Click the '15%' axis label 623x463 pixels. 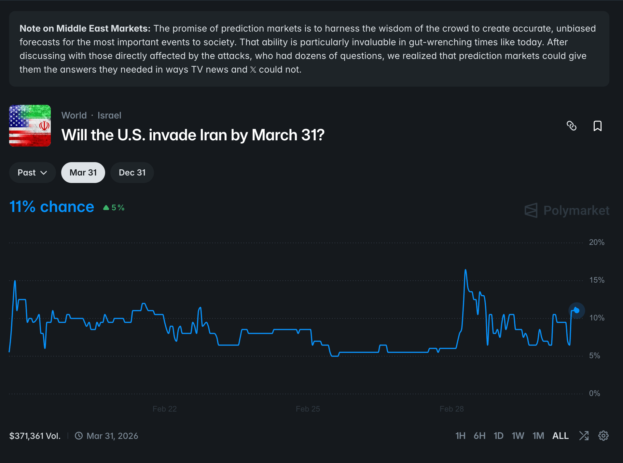click(x=597, y=280)
